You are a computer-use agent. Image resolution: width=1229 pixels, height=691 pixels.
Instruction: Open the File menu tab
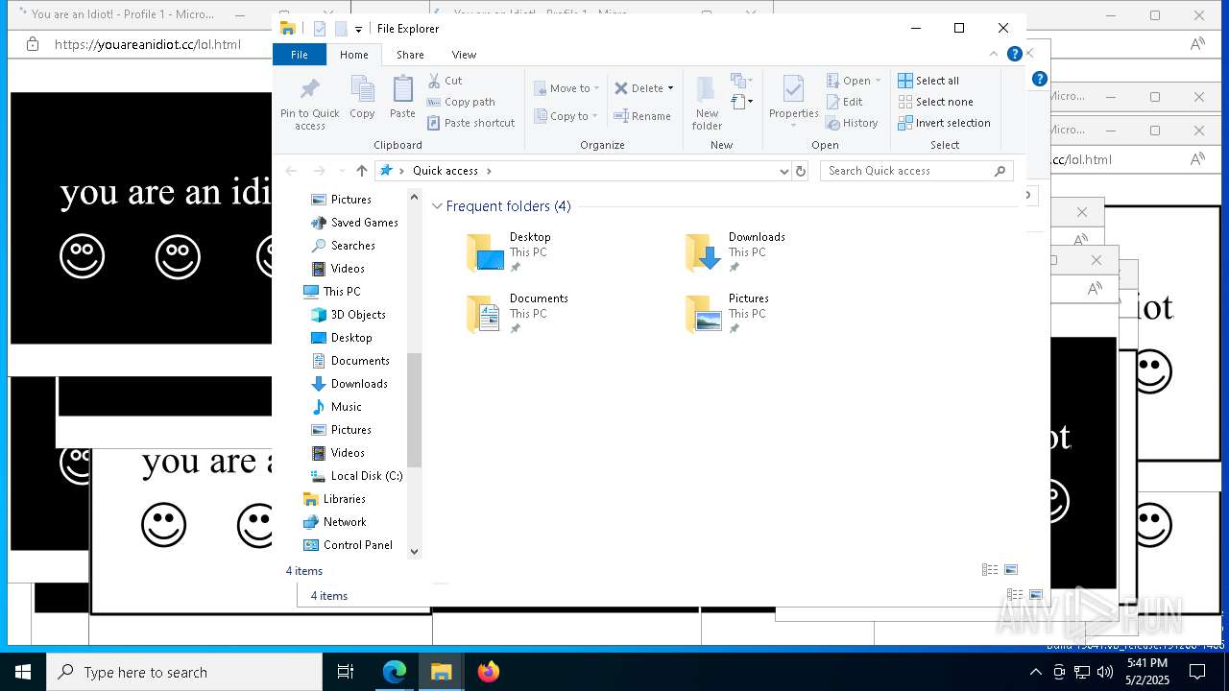click(x=300, y=55)
